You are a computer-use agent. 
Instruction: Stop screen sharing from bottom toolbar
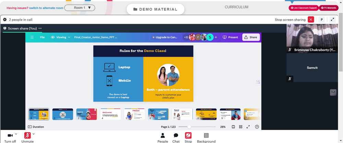188,138
